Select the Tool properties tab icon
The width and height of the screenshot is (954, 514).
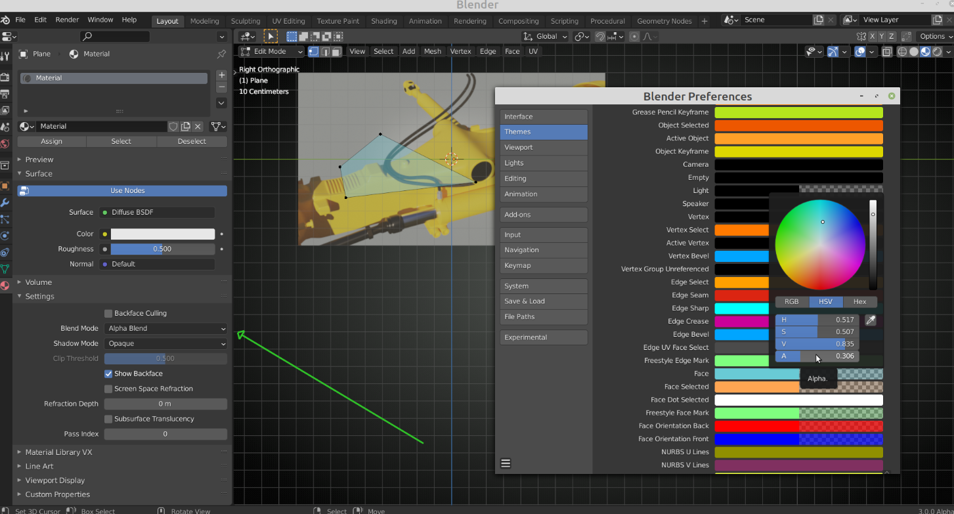pyautogui.click(x=5, y=58)
